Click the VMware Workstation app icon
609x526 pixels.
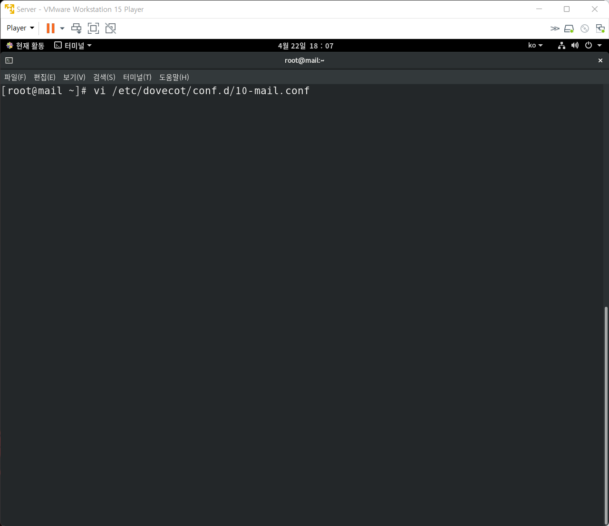pos(9,9)
